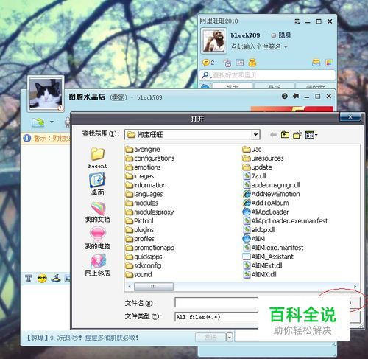The height and width of the screenshot is (359, 368).
Task: Select the plugins folder
Action: tap(140, 230)
